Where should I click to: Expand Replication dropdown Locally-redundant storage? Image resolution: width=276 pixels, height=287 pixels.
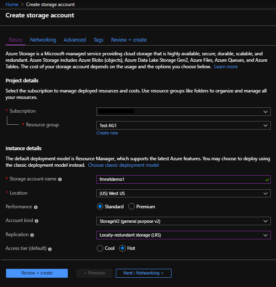click(183, 235)
